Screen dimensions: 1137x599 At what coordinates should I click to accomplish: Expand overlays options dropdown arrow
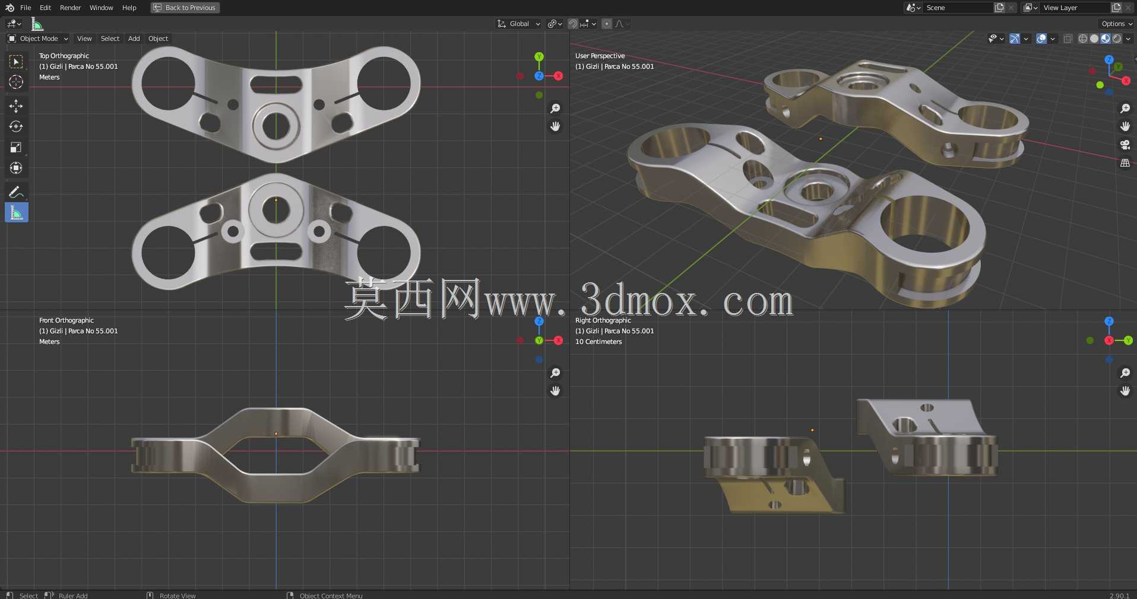(x=1053, y=39)
